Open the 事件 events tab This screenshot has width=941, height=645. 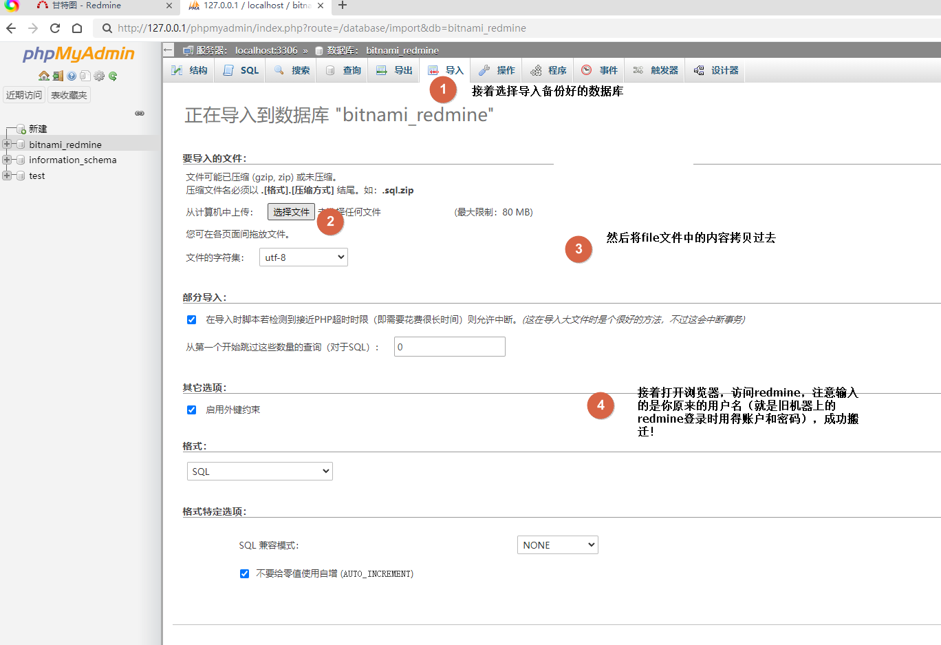pyautogui.click(x=599, y=70)
